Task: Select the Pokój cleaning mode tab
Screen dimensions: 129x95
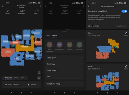Action: pos(16,78)
